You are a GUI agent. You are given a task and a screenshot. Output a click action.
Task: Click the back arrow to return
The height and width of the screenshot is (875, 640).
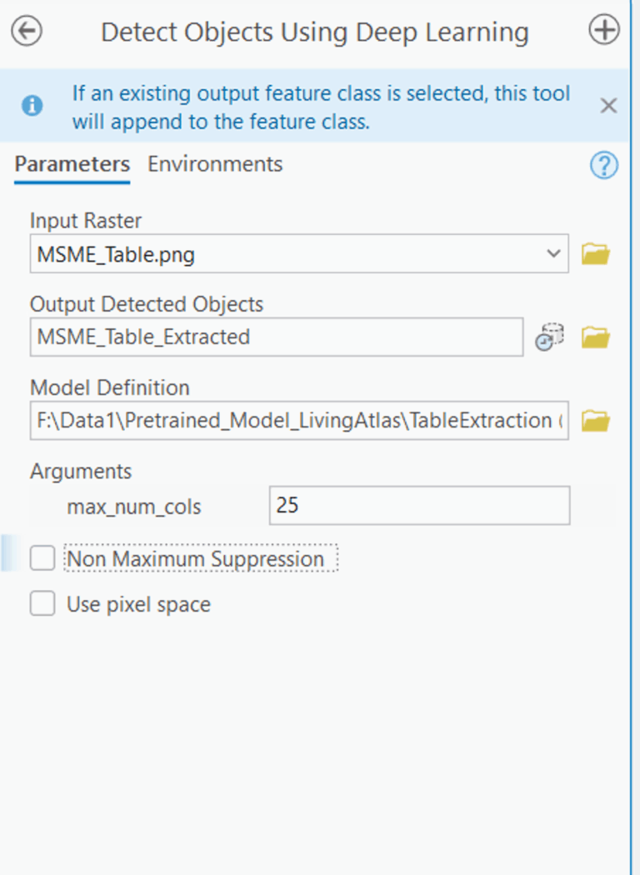click(x=26, y=30)
